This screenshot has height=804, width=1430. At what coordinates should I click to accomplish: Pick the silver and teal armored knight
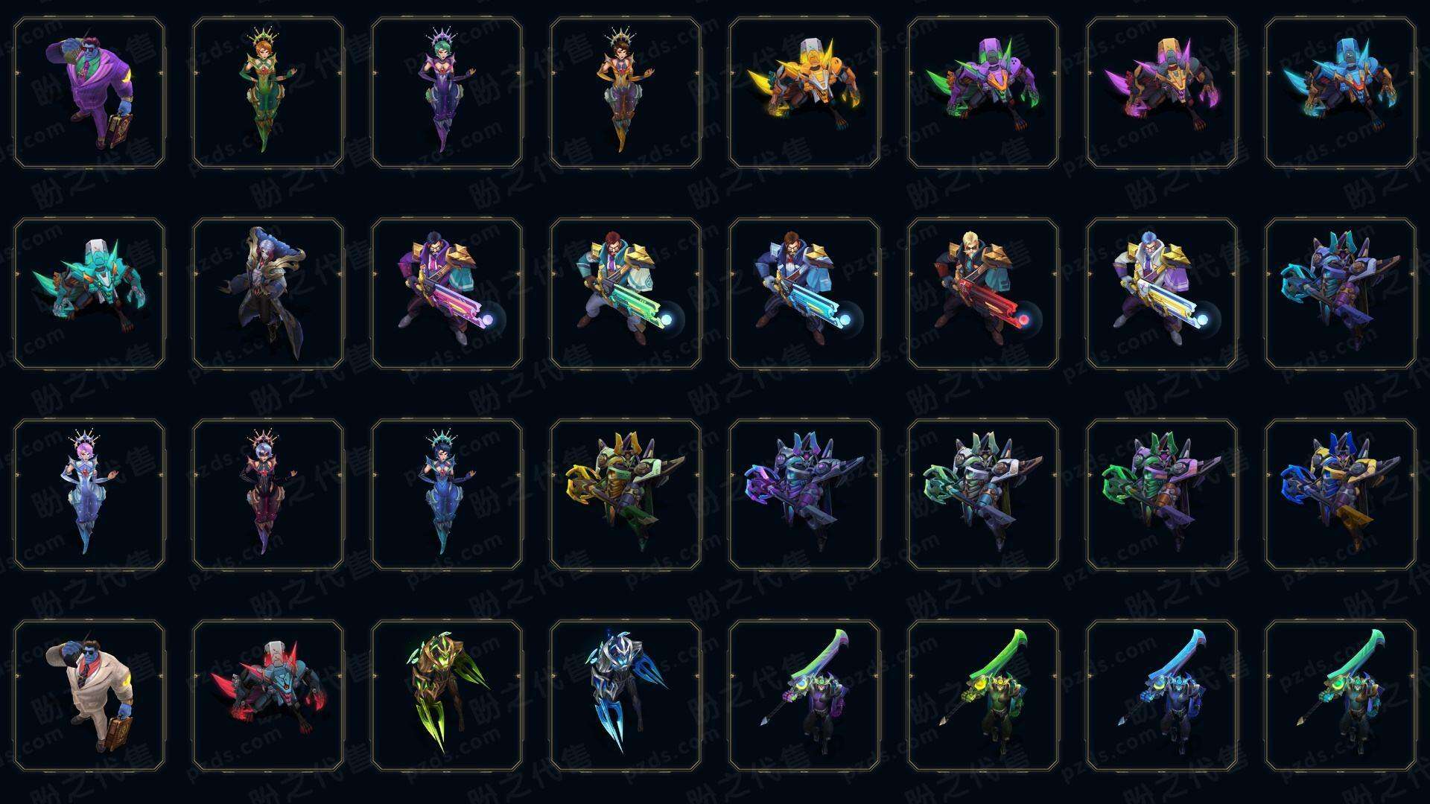point(982,495)
